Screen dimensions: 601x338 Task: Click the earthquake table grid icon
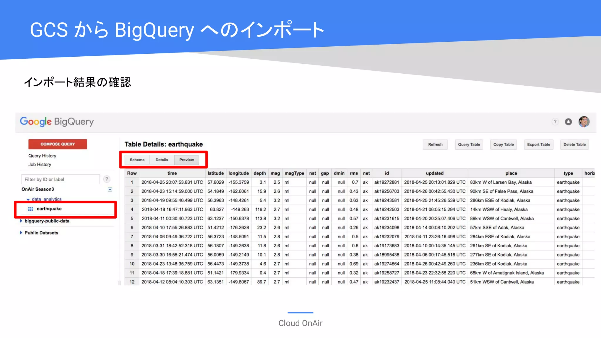[31, 209]
